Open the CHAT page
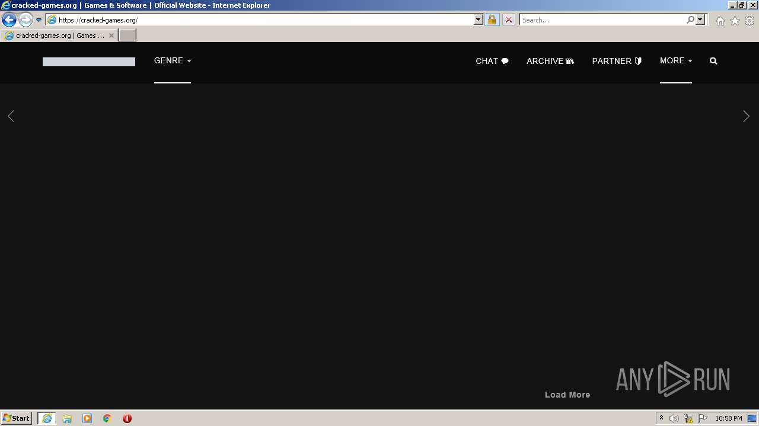Screen dimensions: 759x426 492,61
